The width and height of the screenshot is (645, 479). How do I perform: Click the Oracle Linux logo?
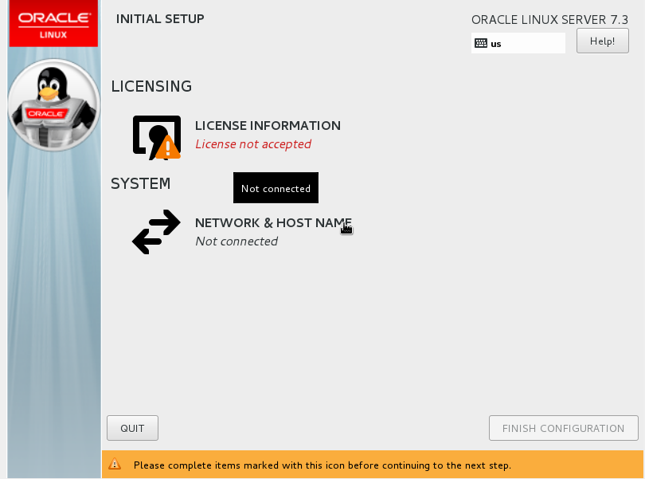coord(53,23)
